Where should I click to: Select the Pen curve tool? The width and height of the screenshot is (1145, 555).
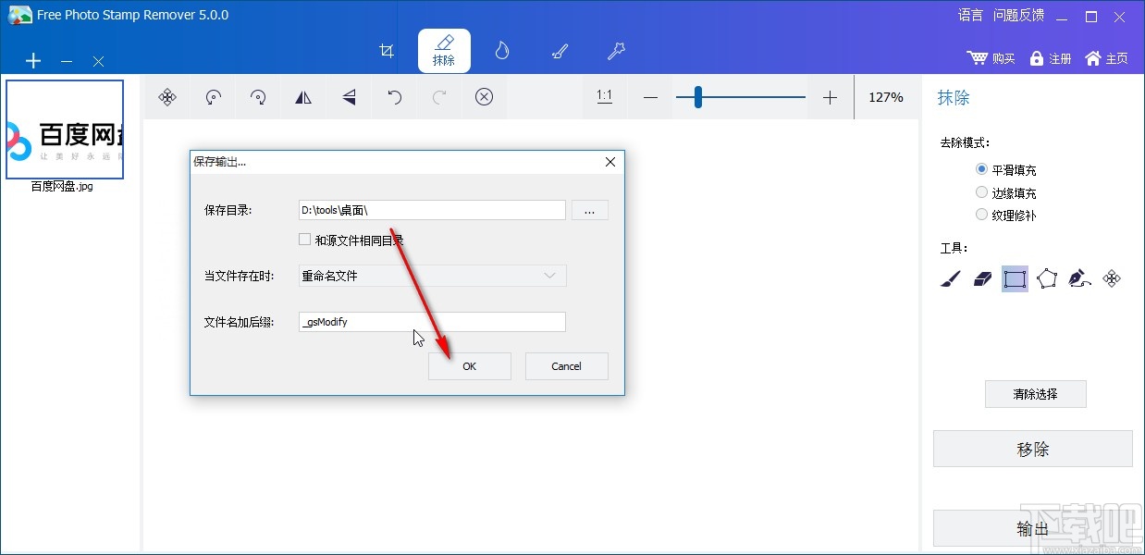click(1080, 278)
